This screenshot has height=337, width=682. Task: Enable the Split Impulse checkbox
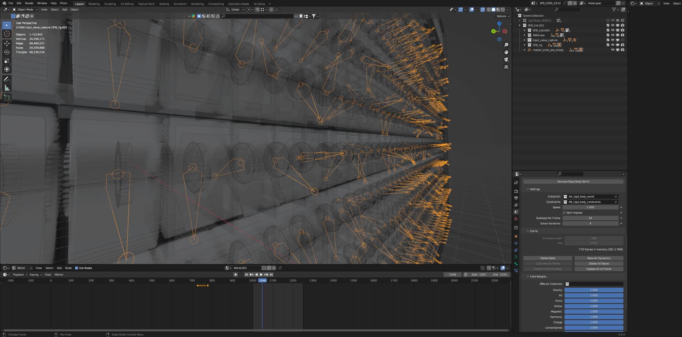pos(564,212)
